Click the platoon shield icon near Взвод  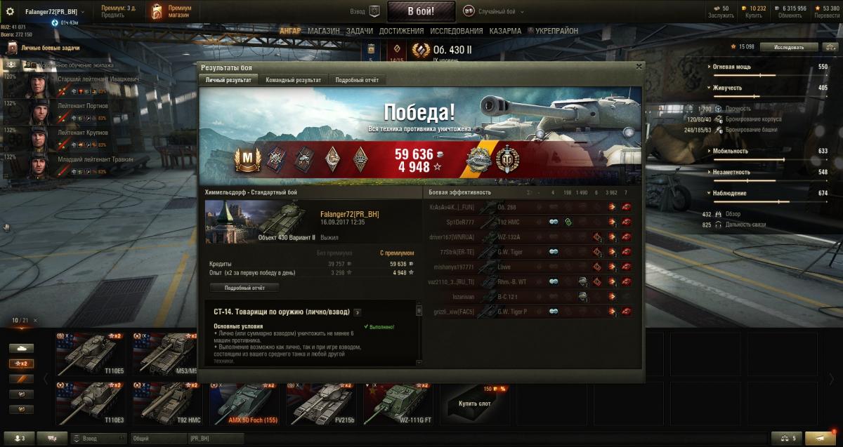374,11
